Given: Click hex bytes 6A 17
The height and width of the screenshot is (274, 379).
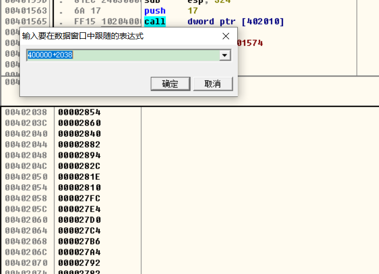Looking at the screenshot, I should pyautogui.click(x=87, y=11).
